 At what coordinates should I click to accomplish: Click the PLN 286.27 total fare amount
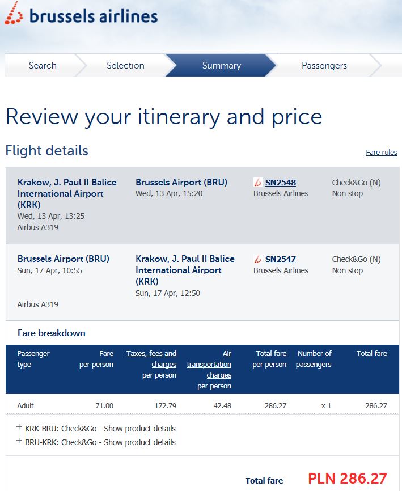click(x=348, y=479)
